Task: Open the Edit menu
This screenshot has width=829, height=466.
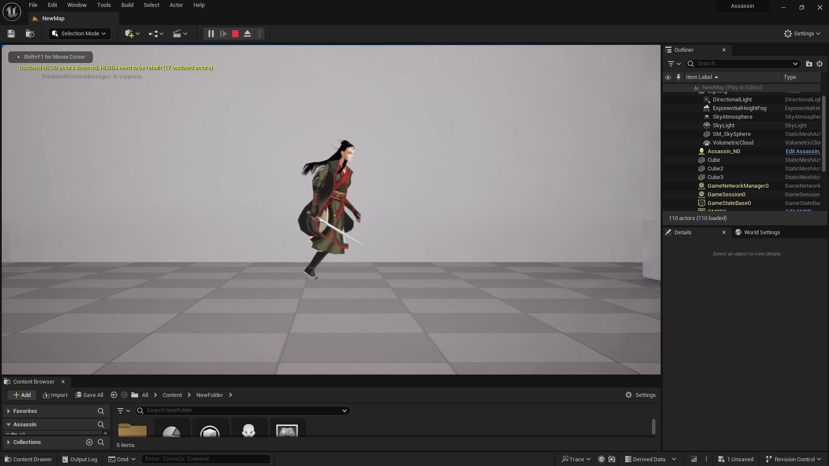Action: tap(52, 5)
